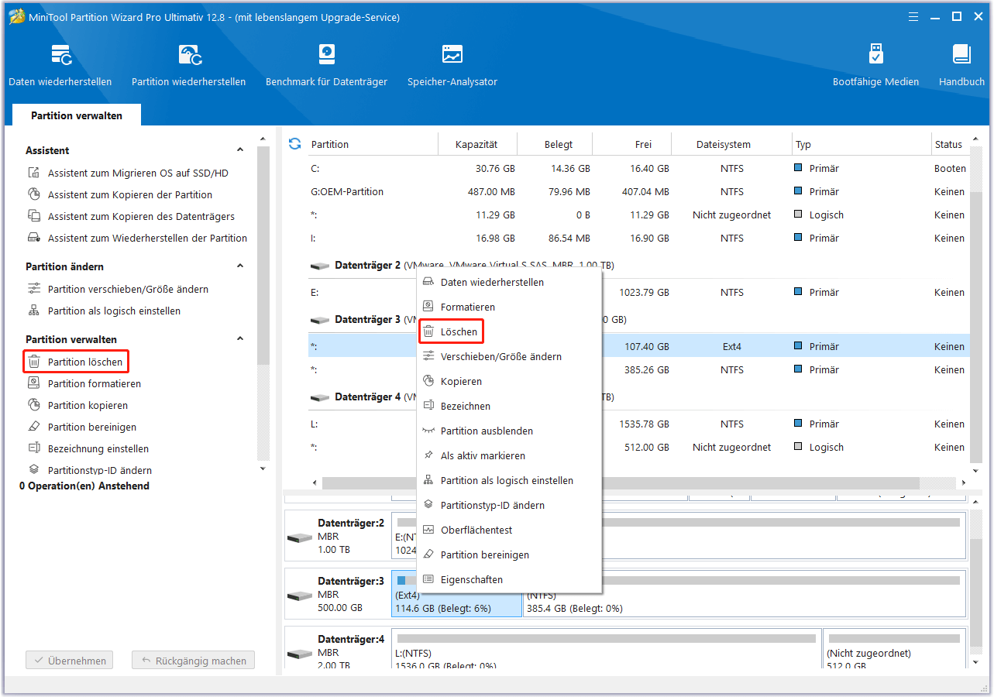Choose context menu Partition als logisch einstellen
This screenshot has height=697, width=994.
[509, 481]
